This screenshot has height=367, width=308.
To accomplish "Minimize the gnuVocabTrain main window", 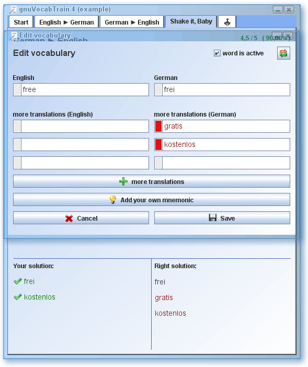I will click(x=278, y=10).
